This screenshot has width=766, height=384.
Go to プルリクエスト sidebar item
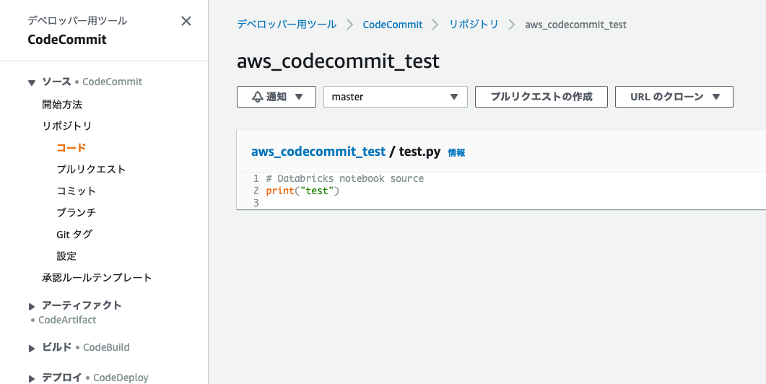(x=91, y=169)
